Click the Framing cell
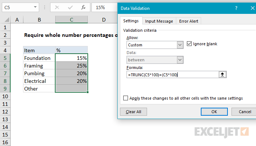Image resolution: width=256 pixels, height=146 pixels. click(x=39, y=66)
